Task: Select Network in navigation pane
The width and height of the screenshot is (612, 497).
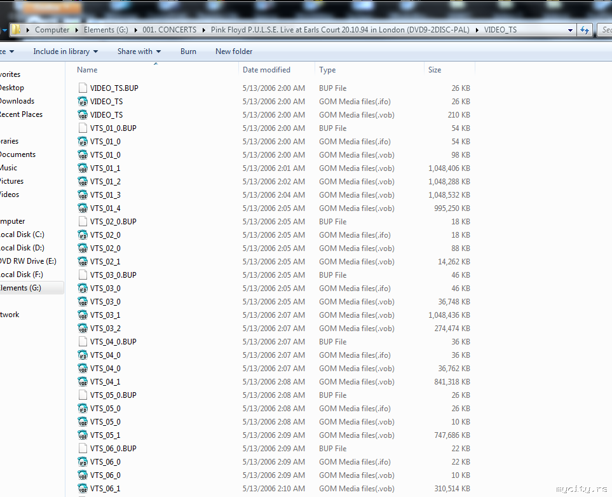Action: tap(10, 315)
